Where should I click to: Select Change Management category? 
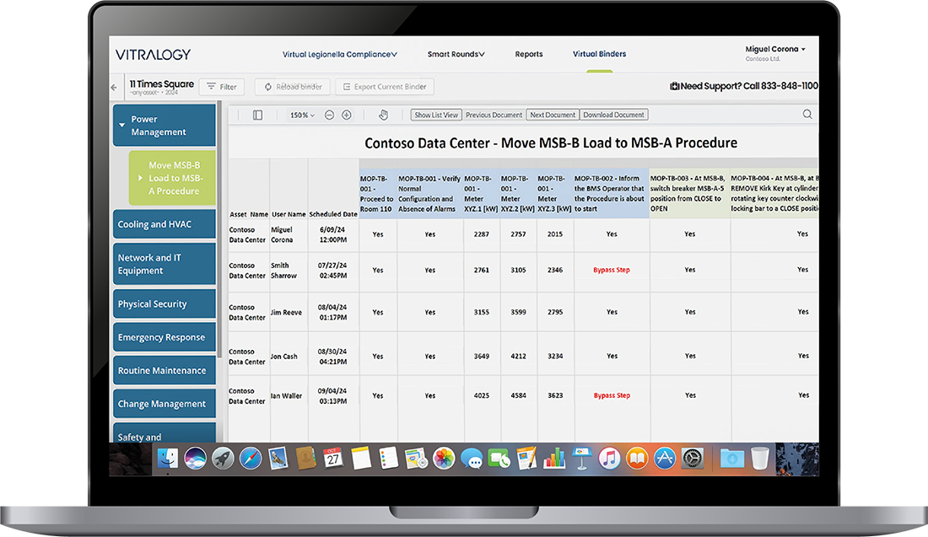pos(165,404)
